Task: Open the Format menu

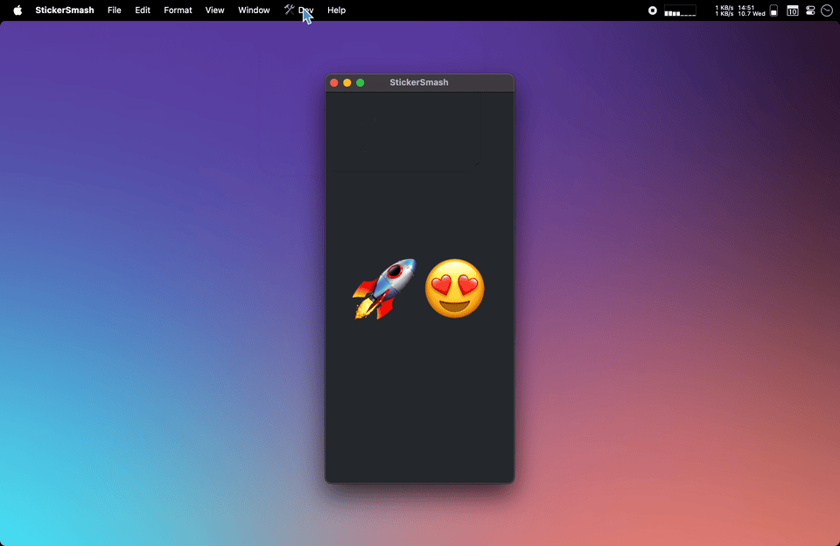Action: tap(178, 10)
